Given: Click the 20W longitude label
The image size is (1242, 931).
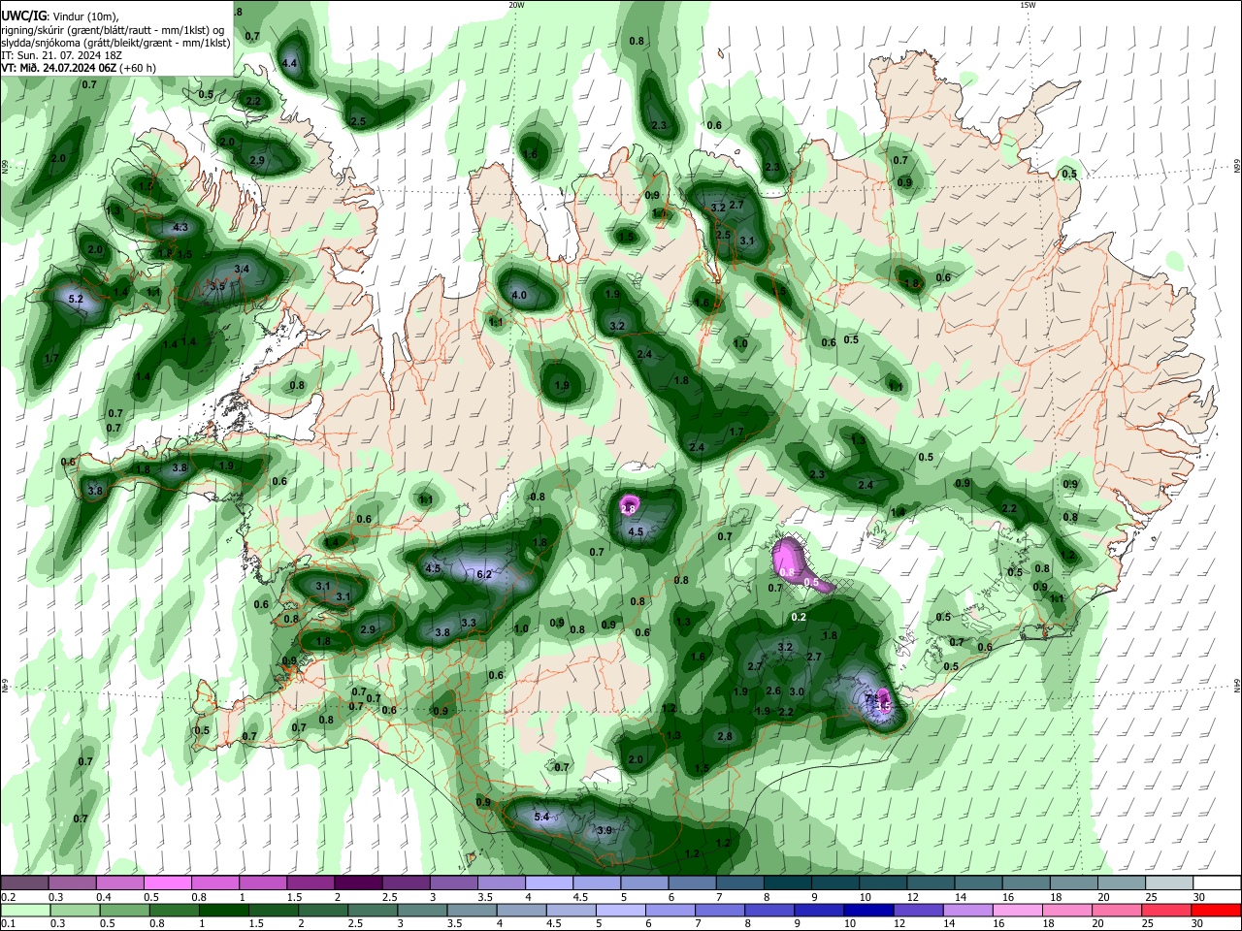Looking at the screenshot, I should coord(516,5).
